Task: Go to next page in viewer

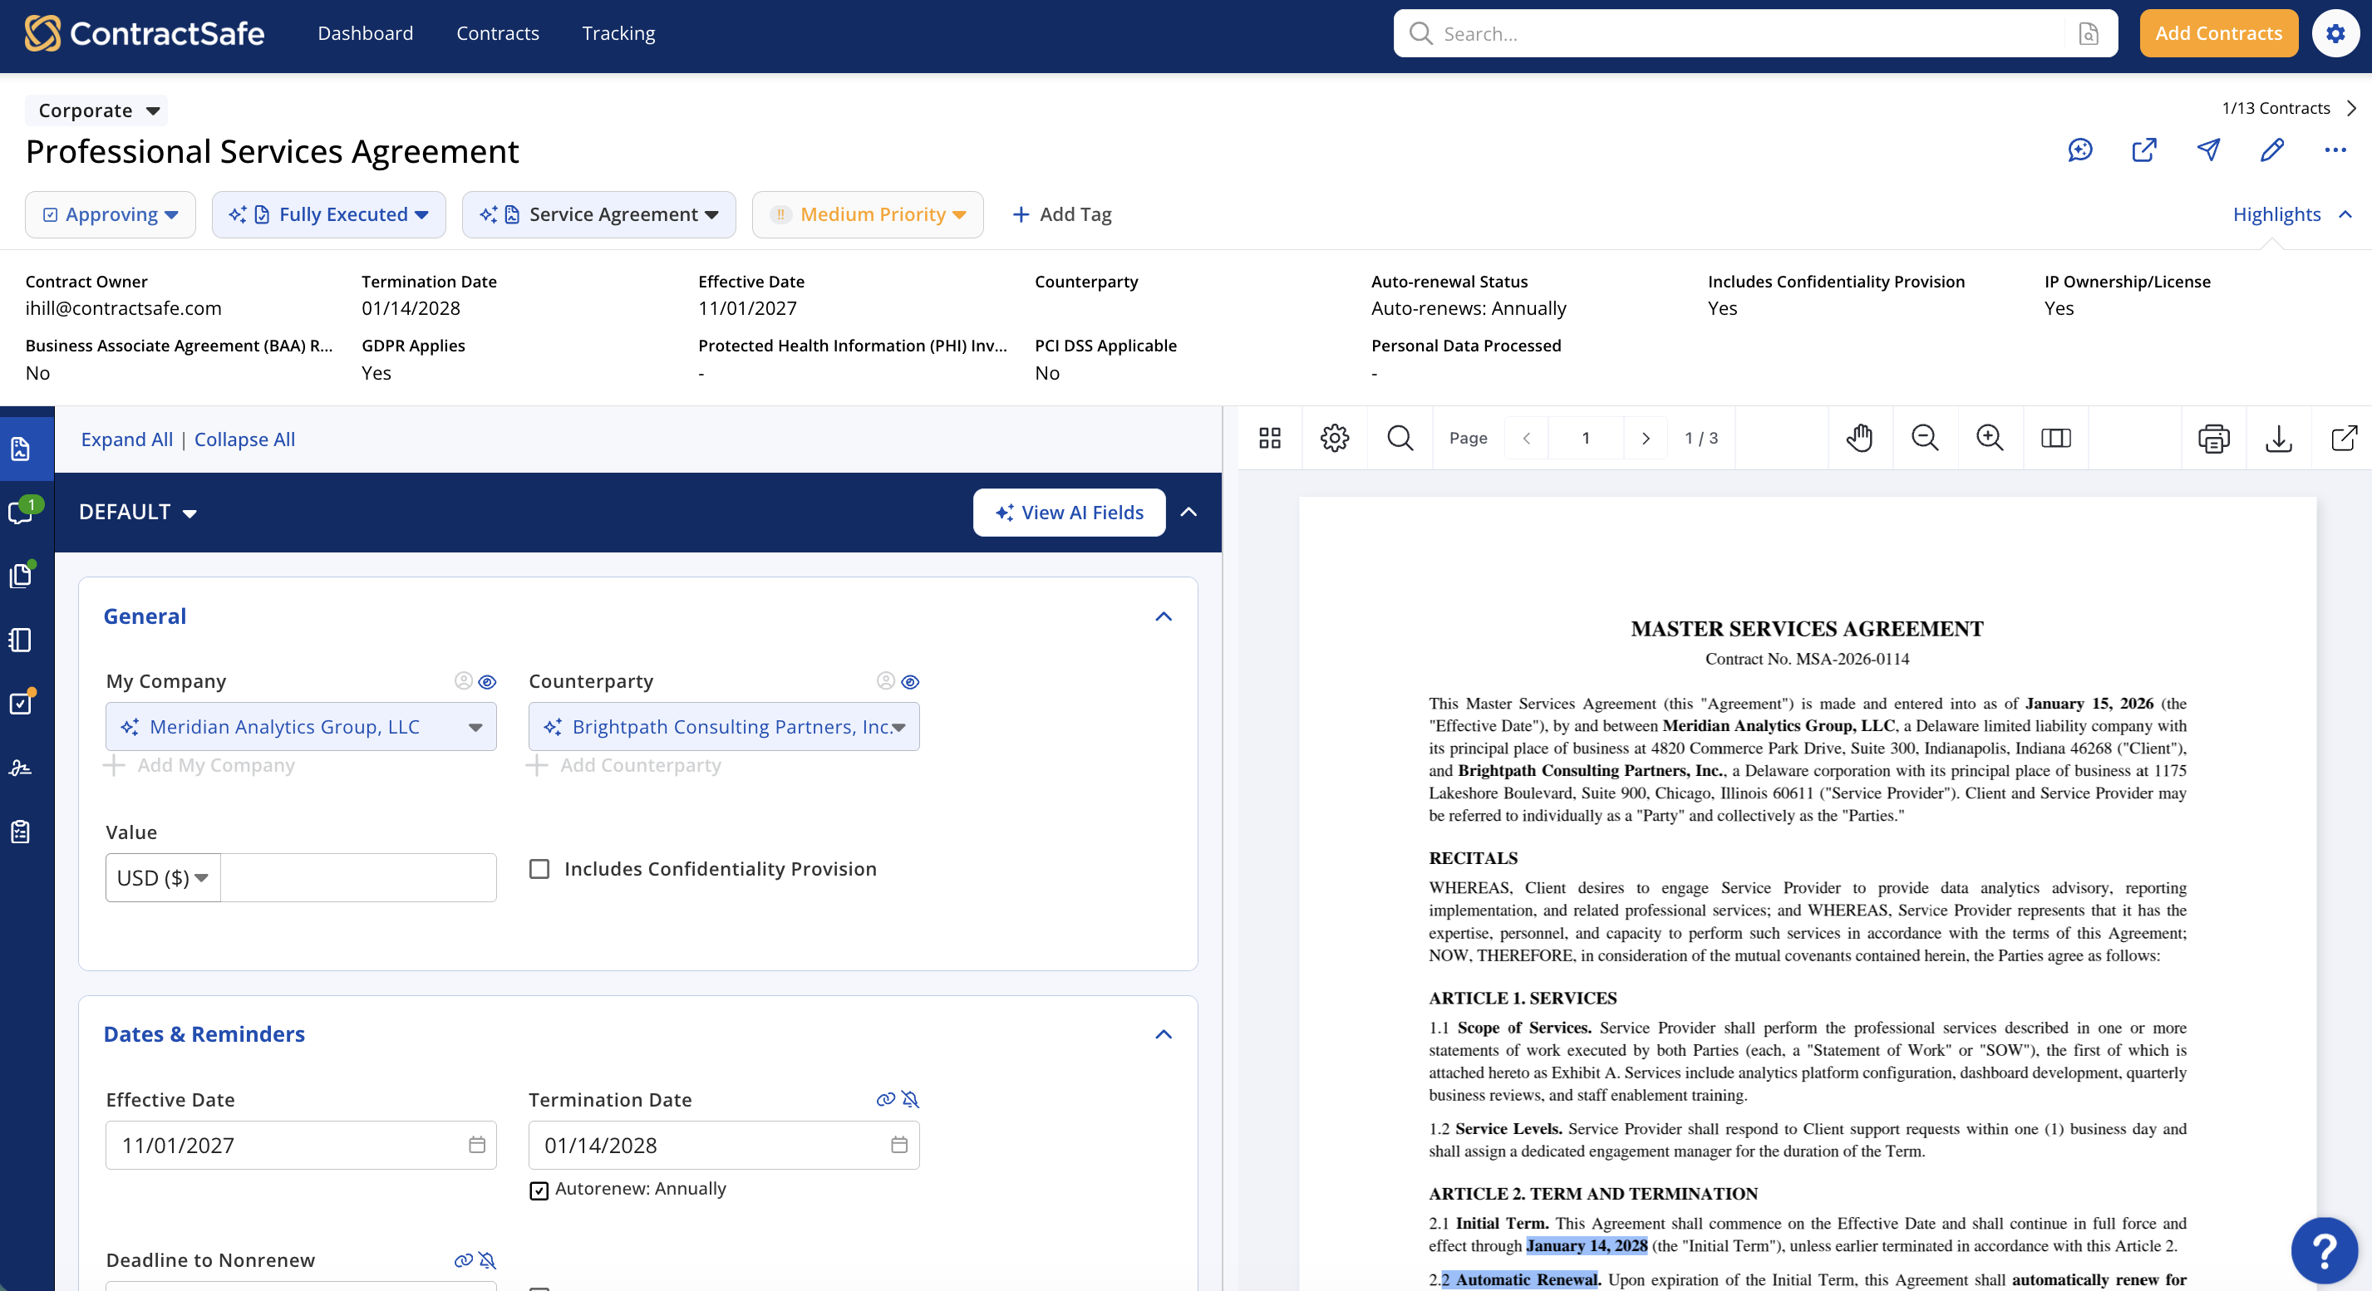Action: pos(1646,438)
